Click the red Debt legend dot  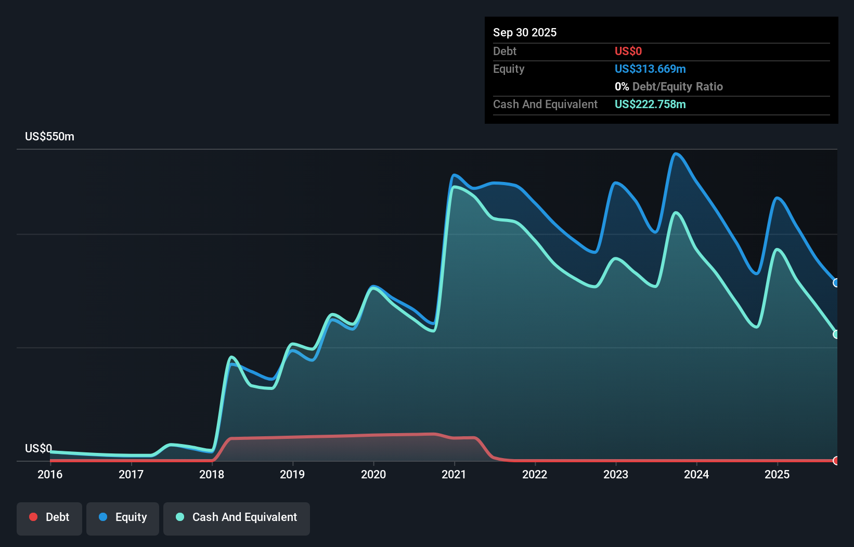coord(33,517)
